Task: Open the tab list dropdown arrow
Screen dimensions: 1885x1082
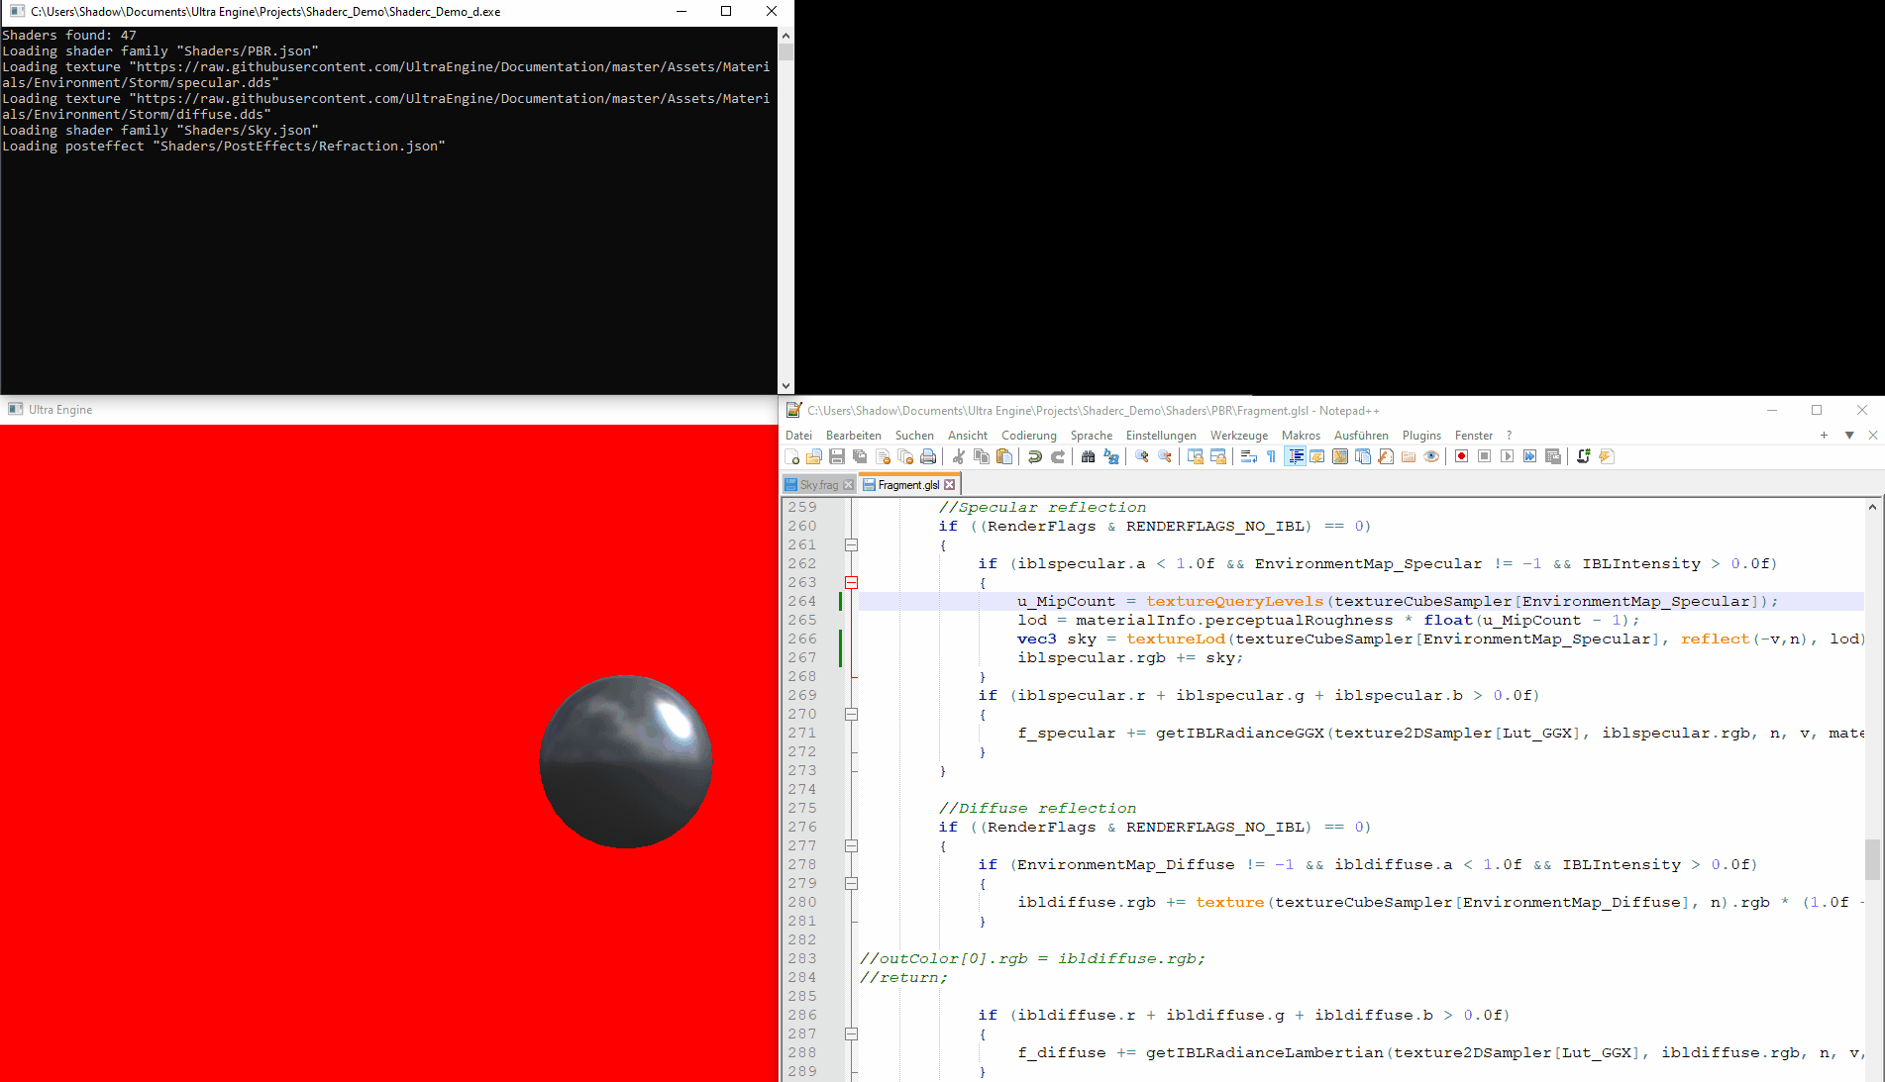Action: pos(1848,435)
